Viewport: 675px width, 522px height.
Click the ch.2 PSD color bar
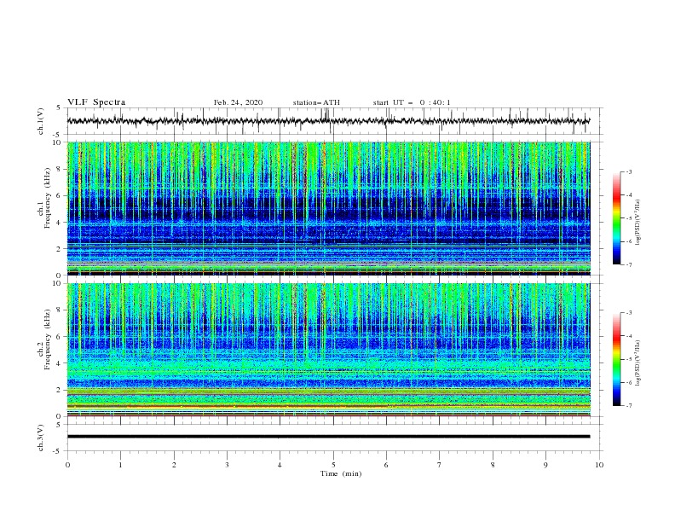click(x=616, y=359)
